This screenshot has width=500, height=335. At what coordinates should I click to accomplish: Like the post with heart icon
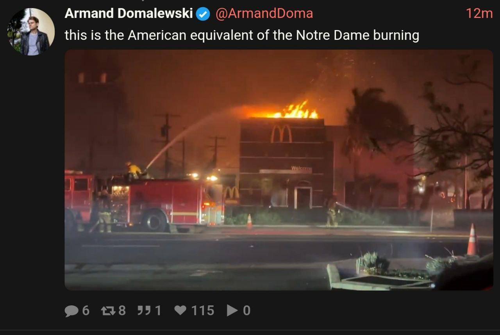[180, 310]
